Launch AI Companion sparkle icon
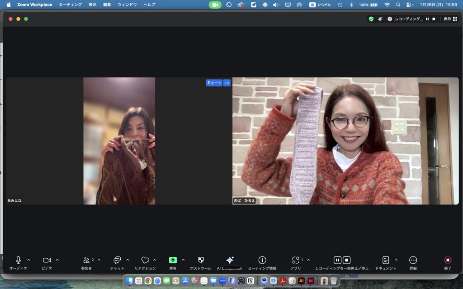463x289 pixels. [230, 260]
